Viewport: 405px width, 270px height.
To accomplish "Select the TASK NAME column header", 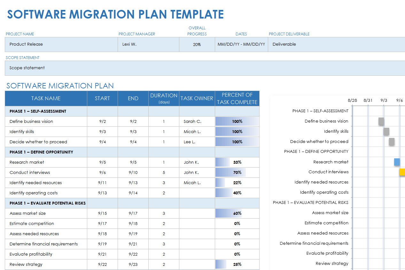I will click(46, 98).
